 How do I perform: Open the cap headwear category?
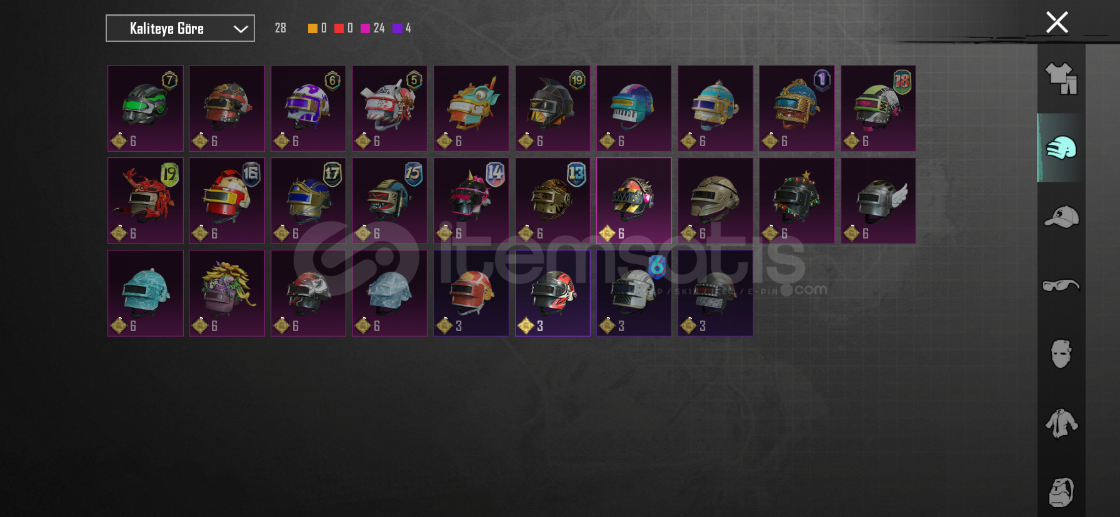tap(1061, 217)
